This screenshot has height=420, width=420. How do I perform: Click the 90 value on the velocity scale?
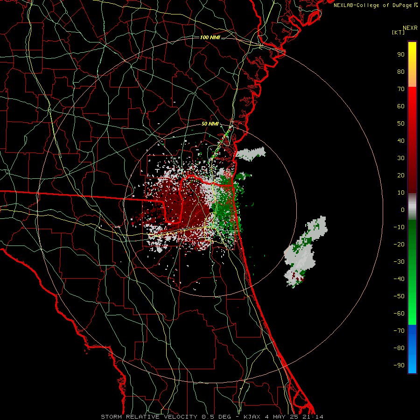[401, 54]
